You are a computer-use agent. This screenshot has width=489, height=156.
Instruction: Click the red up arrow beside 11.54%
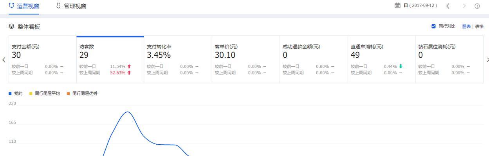129,67
